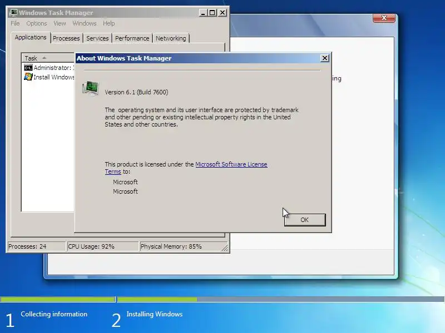445x333 pixels.
Task: Click OK in About Windows Task Manager
Action: (305, 220)
